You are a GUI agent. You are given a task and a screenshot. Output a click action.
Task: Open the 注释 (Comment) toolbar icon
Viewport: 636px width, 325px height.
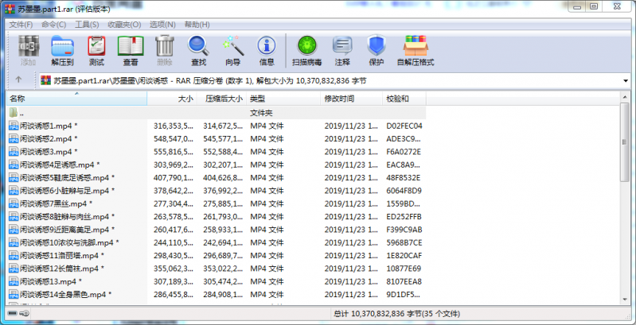click(x=342, y=49)
